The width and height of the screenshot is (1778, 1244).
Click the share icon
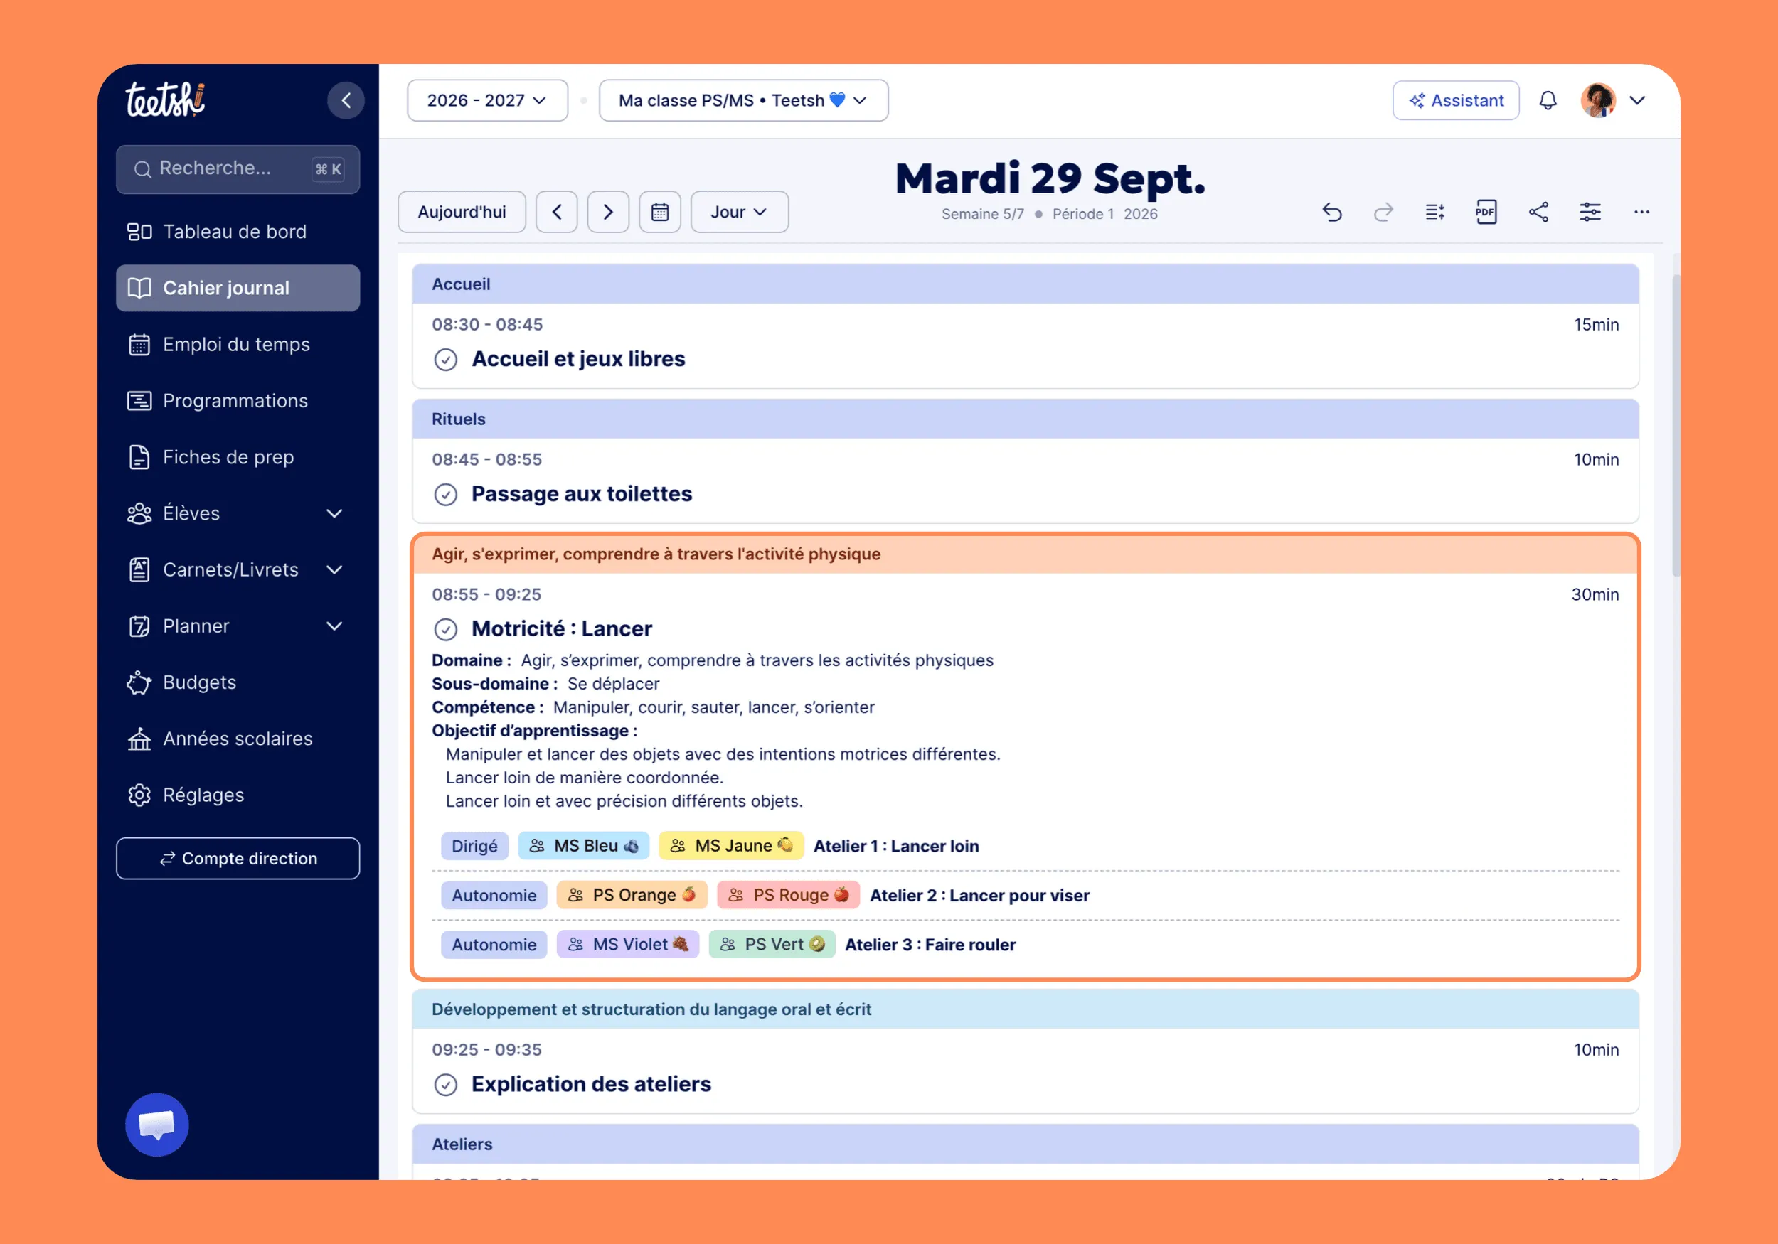click(x=1539, y=212)
